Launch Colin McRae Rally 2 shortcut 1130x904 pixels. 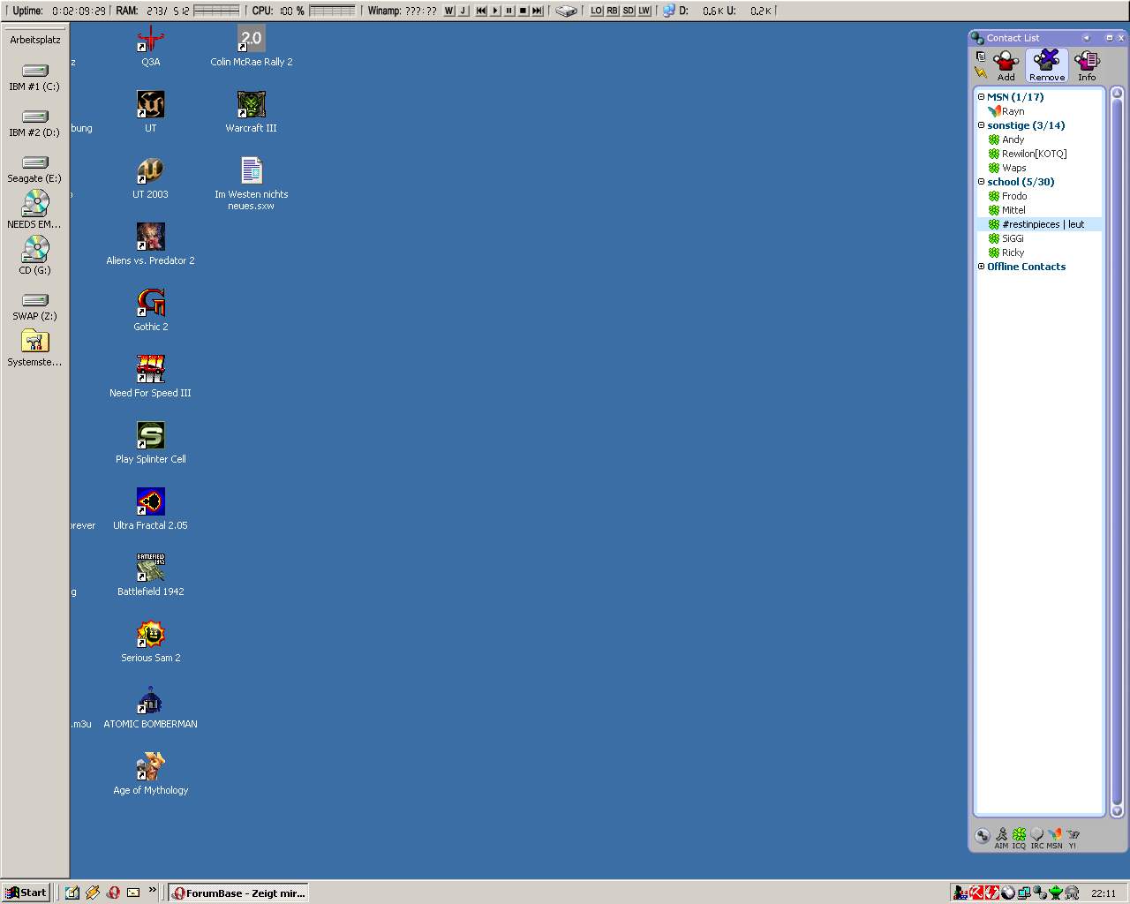coord(251,46)
